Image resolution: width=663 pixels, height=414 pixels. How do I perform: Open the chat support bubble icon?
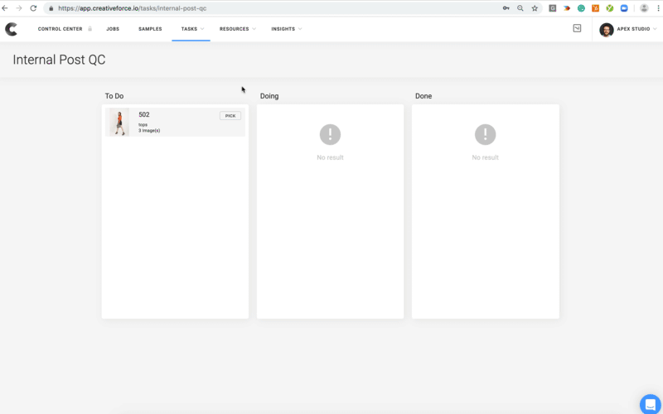[x=651, y=403]
